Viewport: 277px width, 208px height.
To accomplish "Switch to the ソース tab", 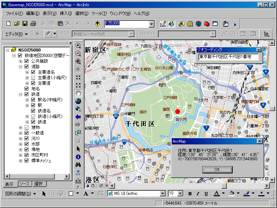I will coord(25,184).
